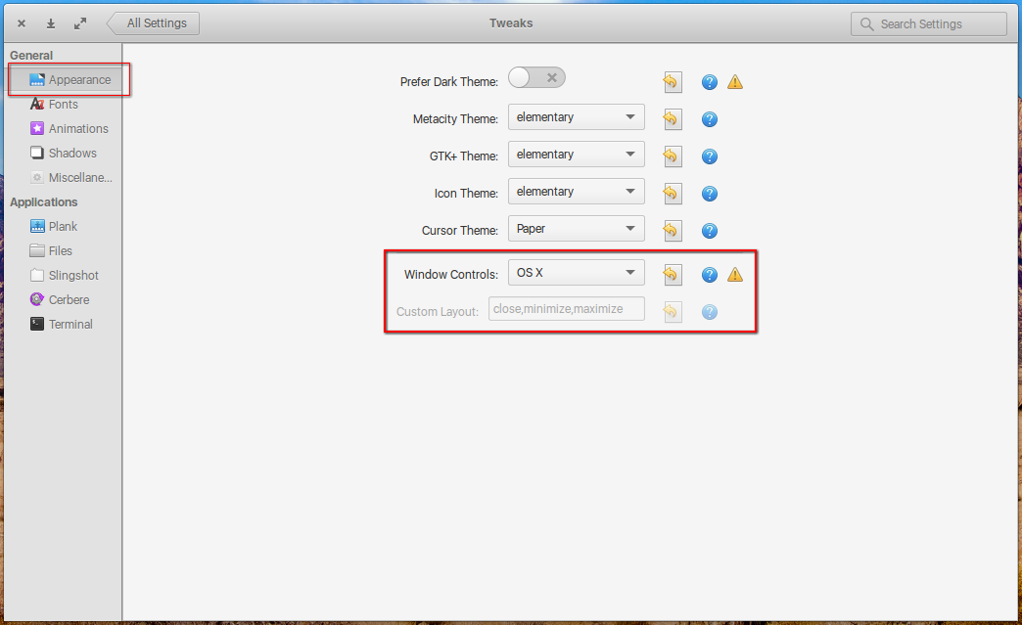Reset the Cursor Theme to default

pyautogui.click(x=672, y=231)
